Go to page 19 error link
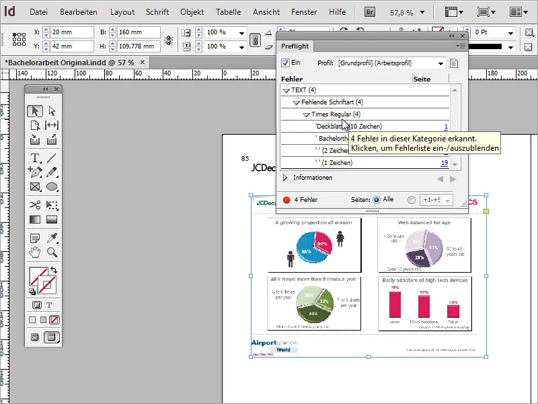The width and height of the screenshot is (538, 404). pos(445,163)
